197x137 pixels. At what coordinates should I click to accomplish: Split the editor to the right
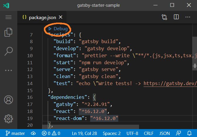pyautogui.click(x=176, y=17)
